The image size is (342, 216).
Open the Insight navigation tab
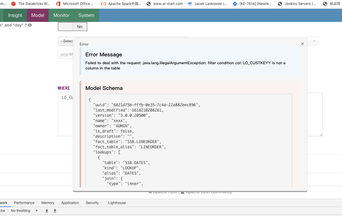tap(15, 15)
